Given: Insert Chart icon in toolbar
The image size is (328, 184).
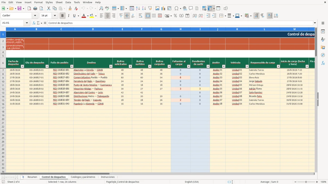Looking at the screenshot, I should [163, 8].
